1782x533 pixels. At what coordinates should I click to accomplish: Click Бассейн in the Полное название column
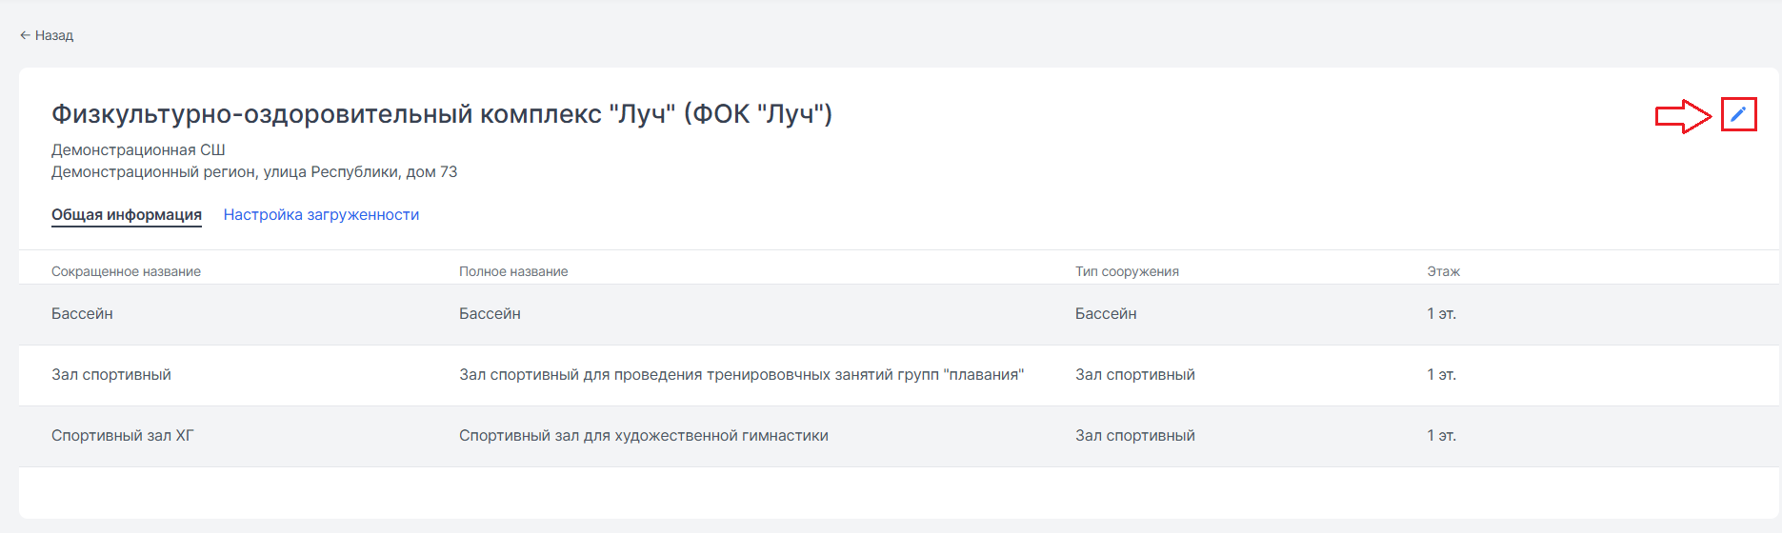(x=490, y=314)
